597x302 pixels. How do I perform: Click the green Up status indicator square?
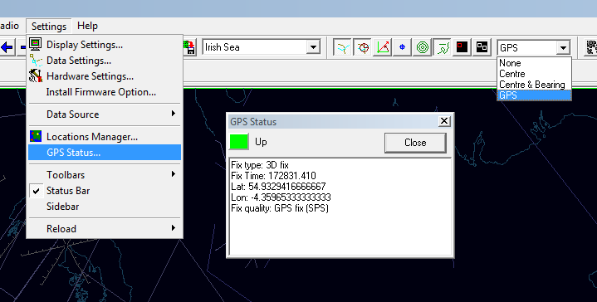(239, 142)
